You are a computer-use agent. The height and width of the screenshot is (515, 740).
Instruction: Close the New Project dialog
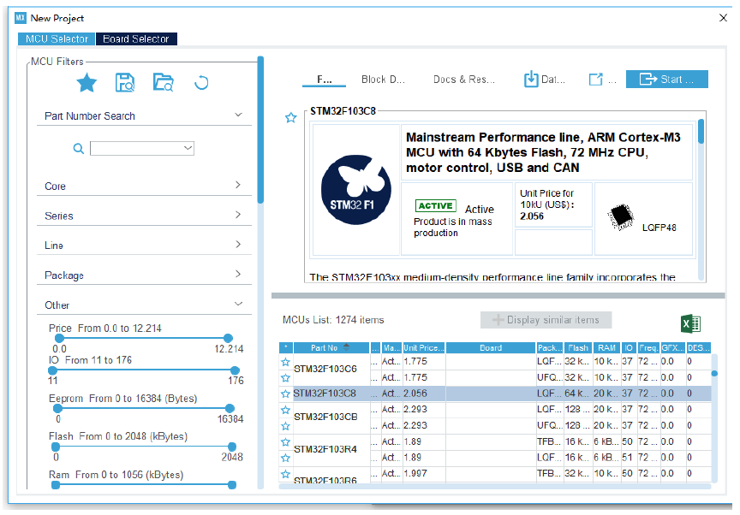(723, 18)
